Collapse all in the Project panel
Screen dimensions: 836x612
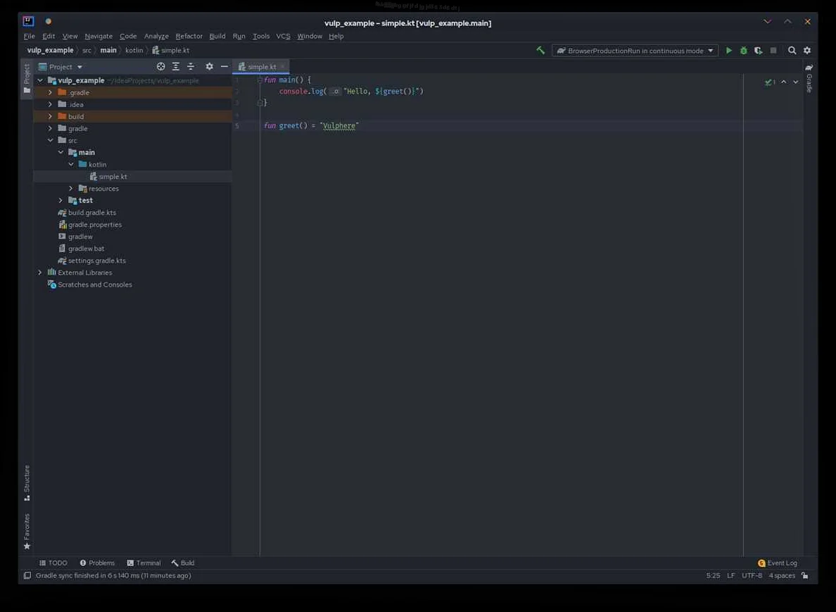pyautogui.click(x=191, y=67)
